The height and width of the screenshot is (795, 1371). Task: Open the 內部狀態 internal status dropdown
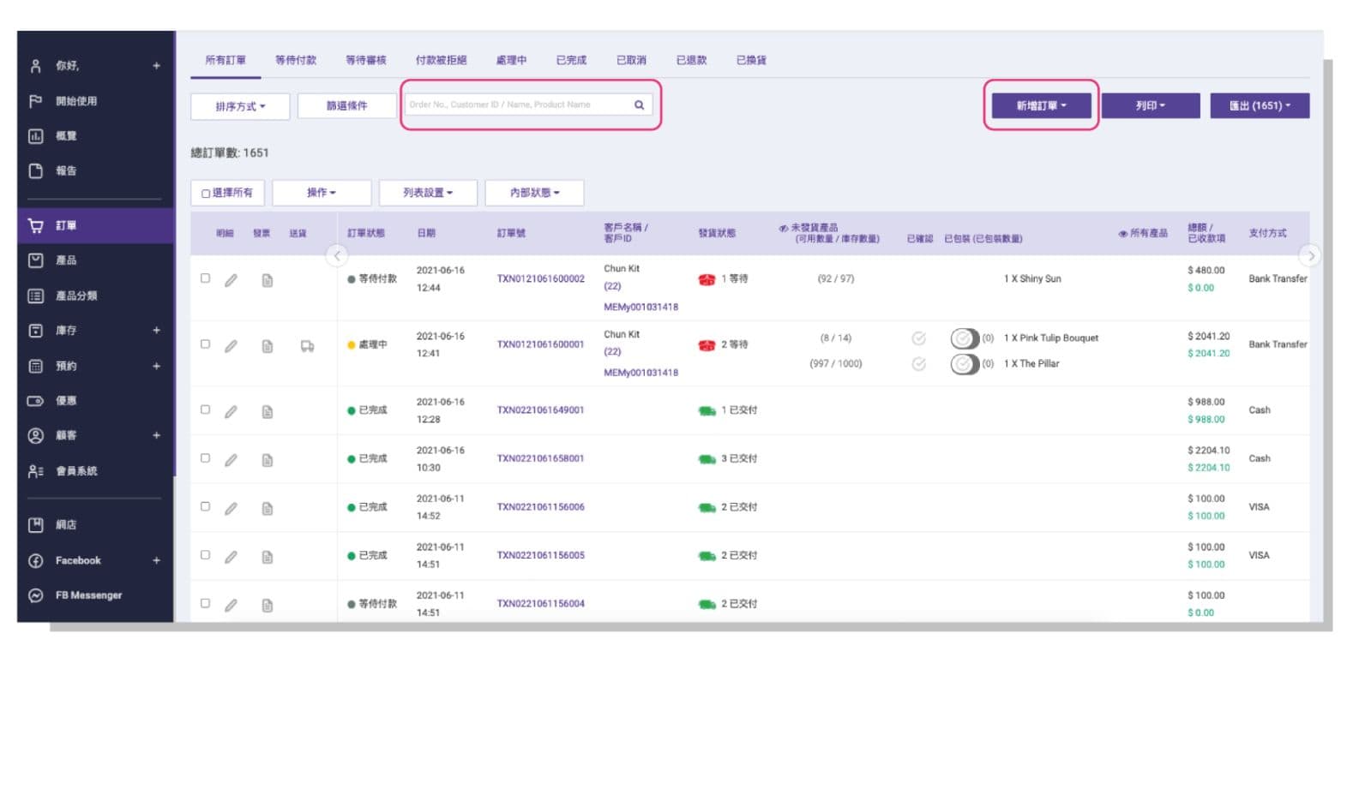coord(534,193)
